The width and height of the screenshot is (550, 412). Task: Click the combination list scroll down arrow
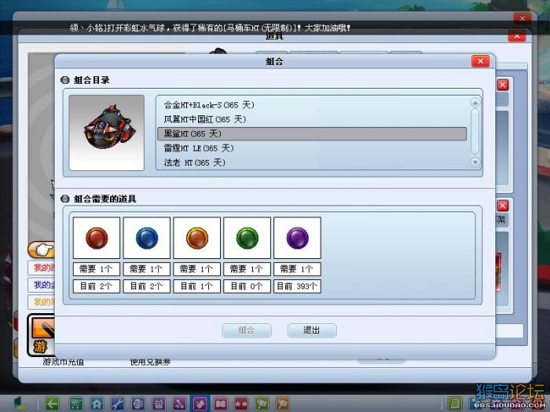click(475, 162)
